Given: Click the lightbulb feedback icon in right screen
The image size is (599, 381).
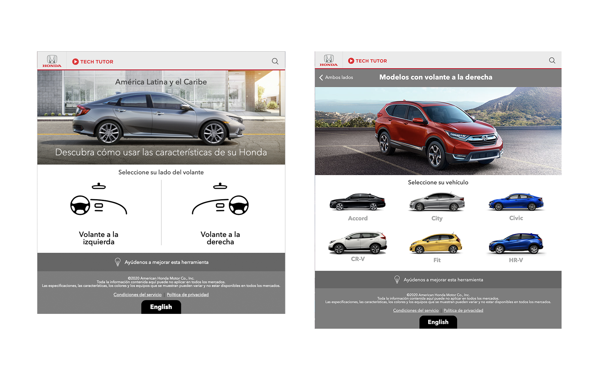Looking at the screenshot, I should (x=397, y=279).
